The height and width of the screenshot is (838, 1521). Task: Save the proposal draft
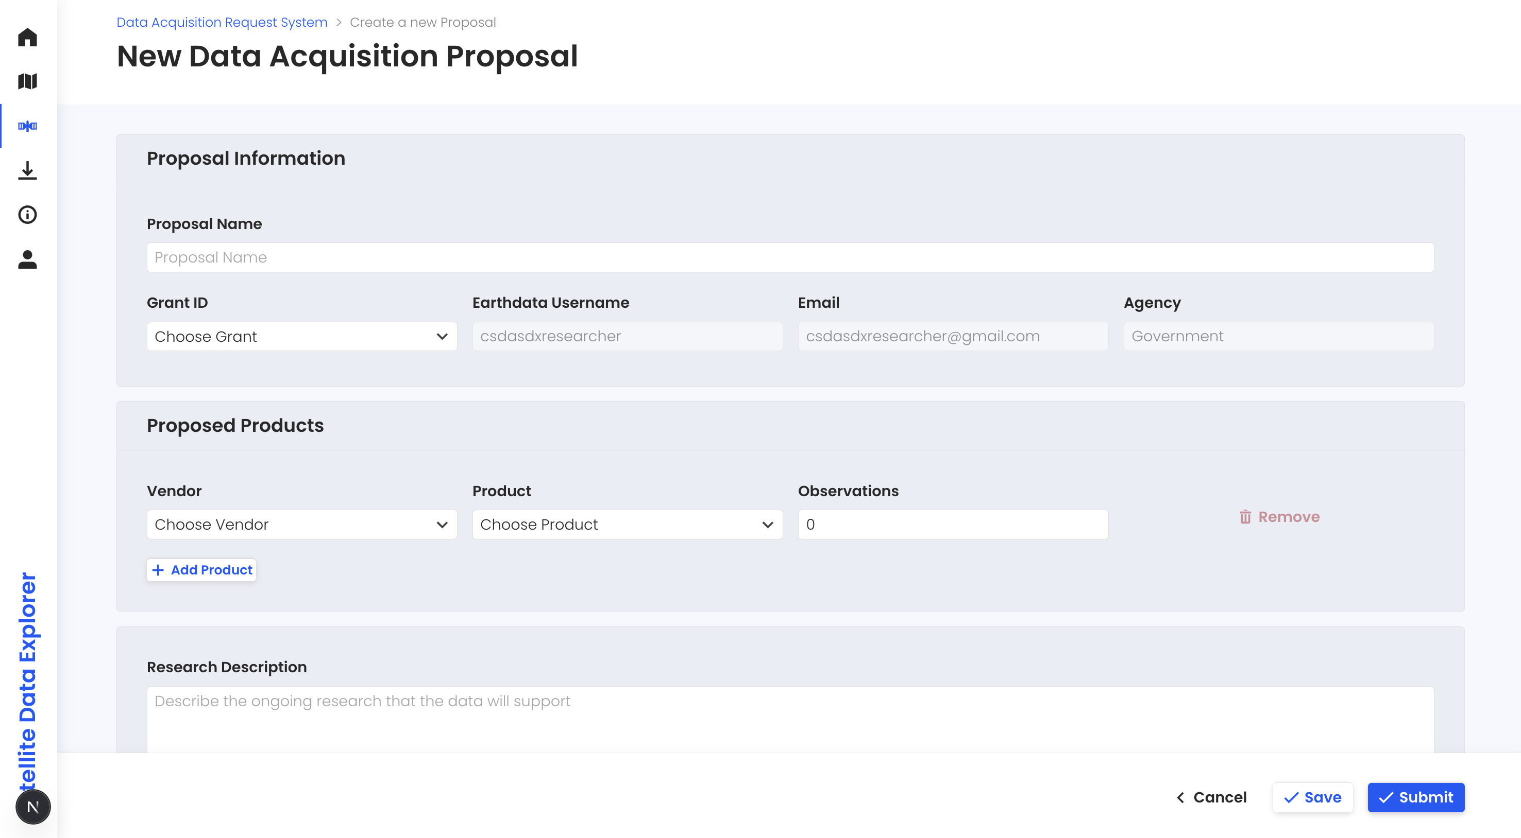[1312, 797]
